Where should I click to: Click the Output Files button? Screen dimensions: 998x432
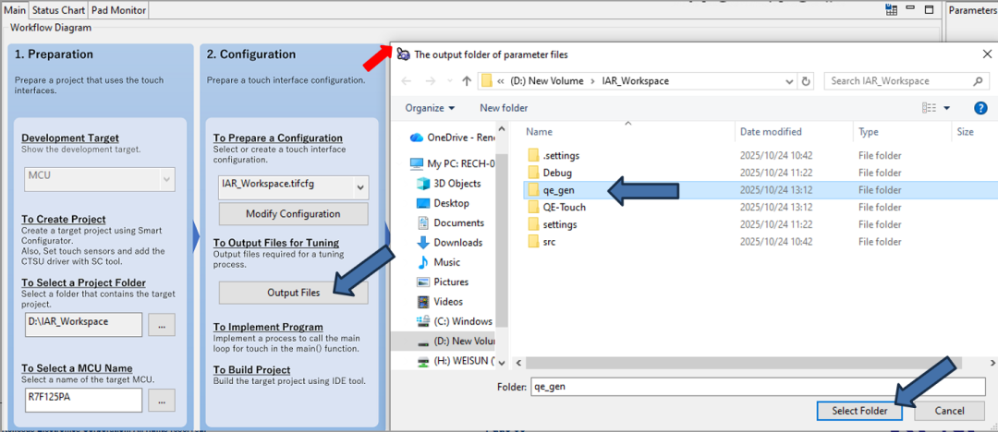pos(294,293)
